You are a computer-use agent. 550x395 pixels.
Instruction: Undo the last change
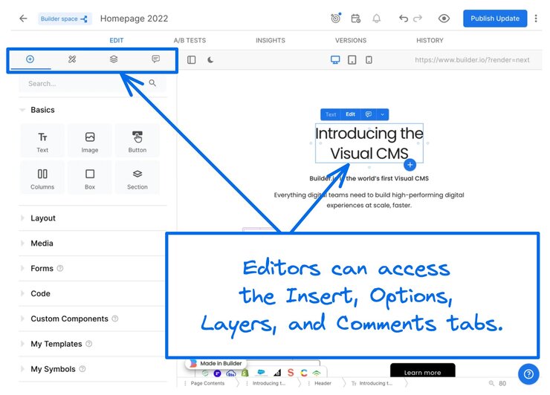click(x=404, y=19)
